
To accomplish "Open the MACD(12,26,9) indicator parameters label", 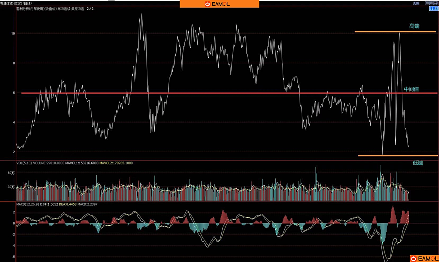I will coord(28,204).
